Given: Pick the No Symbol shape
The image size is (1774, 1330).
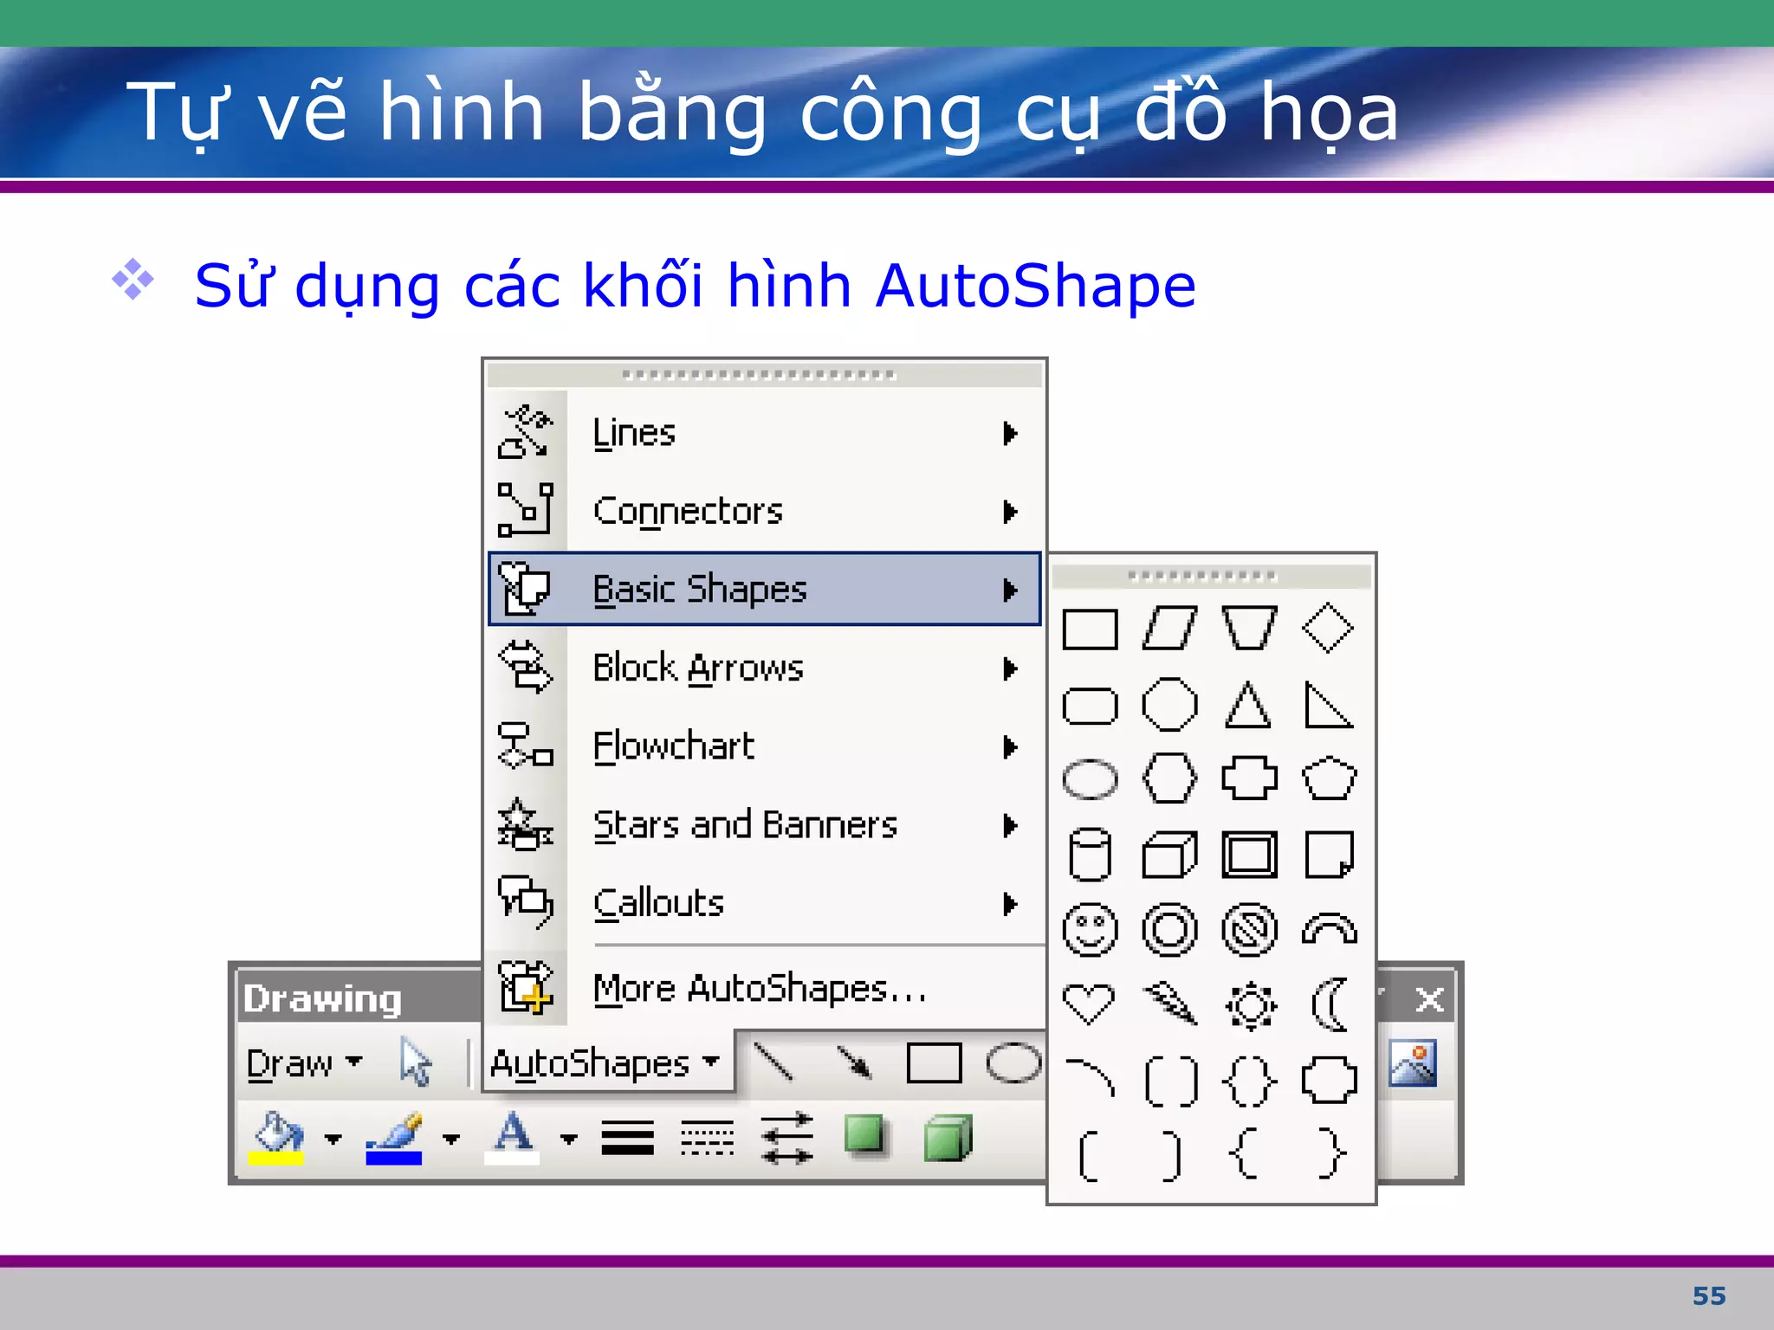Looking at the screenshot, I should pyautogui.click(x=1249, y=930).
